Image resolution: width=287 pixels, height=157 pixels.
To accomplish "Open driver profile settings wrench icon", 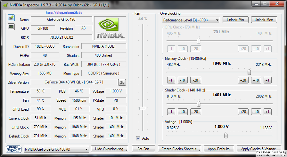I will pyautogui.click(x=122, y=82).
